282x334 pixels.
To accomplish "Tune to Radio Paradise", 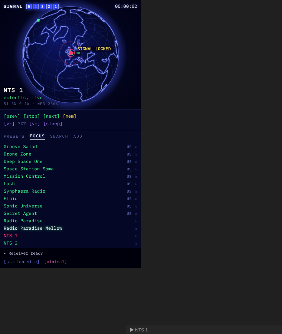I will point(23,221).
